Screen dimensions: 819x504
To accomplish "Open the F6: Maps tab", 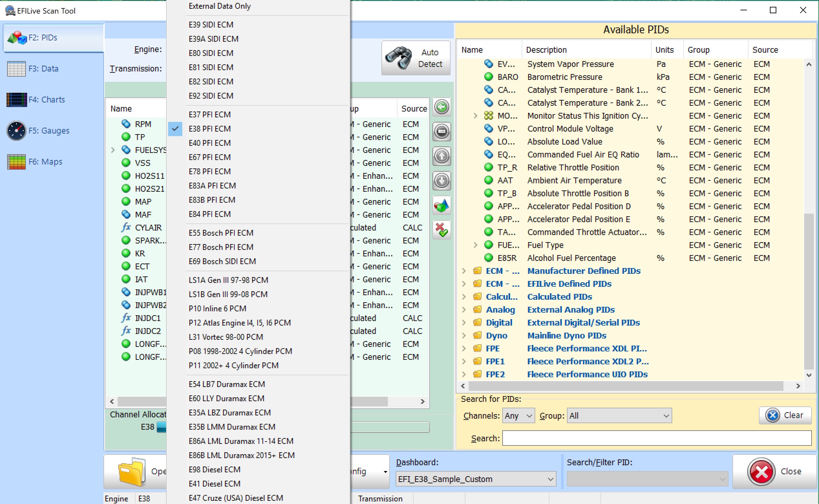I will (x=53, y=162).
